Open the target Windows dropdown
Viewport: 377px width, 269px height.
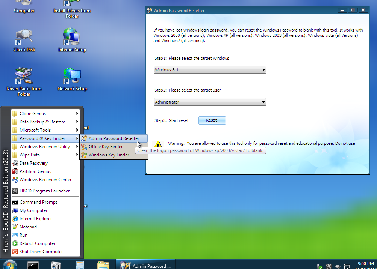210,70
